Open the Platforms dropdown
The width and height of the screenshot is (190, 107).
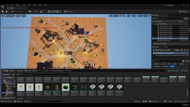pyautogui.click(x=69, y=11)
